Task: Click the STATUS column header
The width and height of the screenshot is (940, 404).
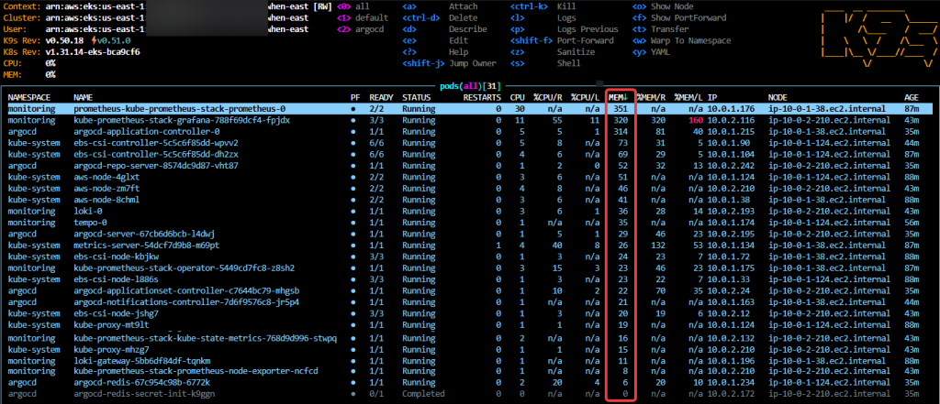Action: click(416, 97)
